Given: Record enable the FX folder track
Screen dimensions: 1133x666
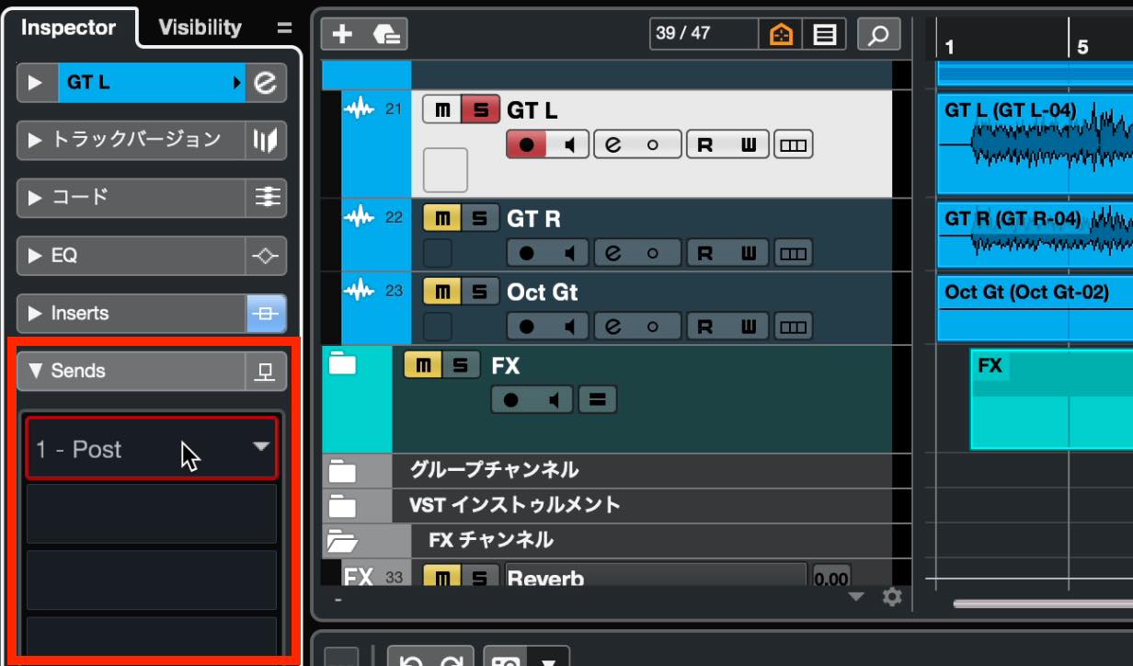Looking at the screenshot, I should pos(511,399).
